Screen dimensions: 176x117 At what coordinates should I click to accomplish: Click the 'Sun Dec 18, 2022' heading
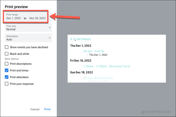[x=81, y=73]
